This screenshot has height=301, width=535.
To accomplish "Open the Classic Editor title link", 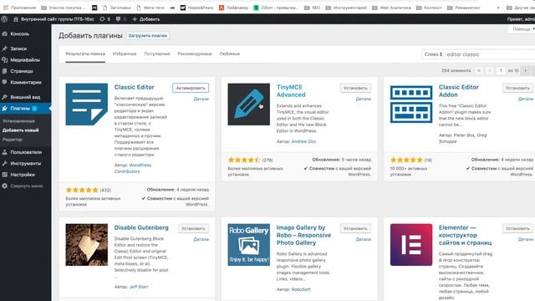I will point(134,87).
